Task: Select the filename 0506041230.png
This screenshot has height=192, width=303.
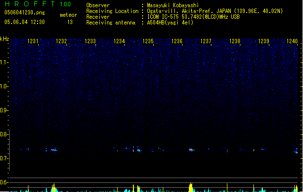Action: (25, 12)
